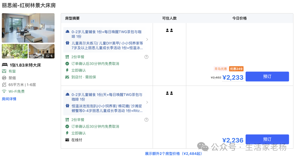Screen dimensions: 296x159
Task: Click the credit card icon beside 在线付
Action: pyautogui.click(x=67, y=140)
